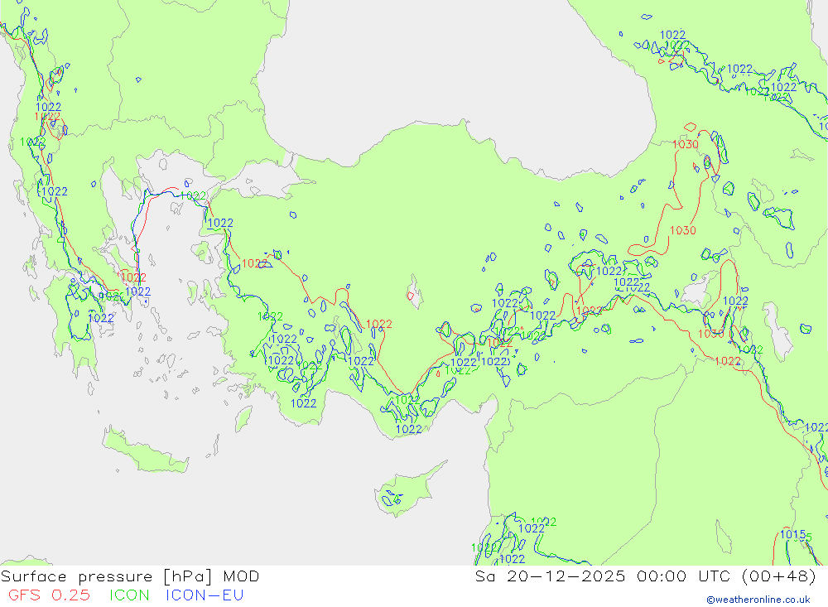The height and width of the screenshot is (607, 828).
Task: Click the upper red 1030 contour label
Action: [686, 144]
